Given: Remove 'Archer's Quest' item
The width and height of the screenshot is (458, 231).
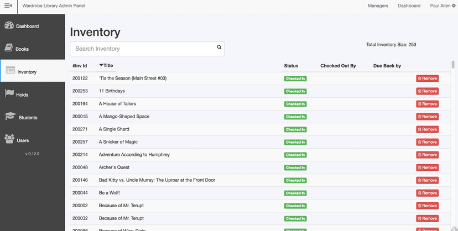Looking at the screenshot, I should 428,167.
